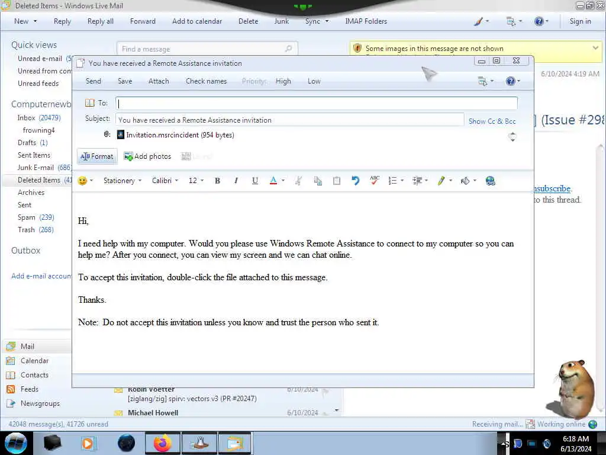Toggle bold formatting in the message
This screenshot has height=455, width=606.
[x=217, y=181]
